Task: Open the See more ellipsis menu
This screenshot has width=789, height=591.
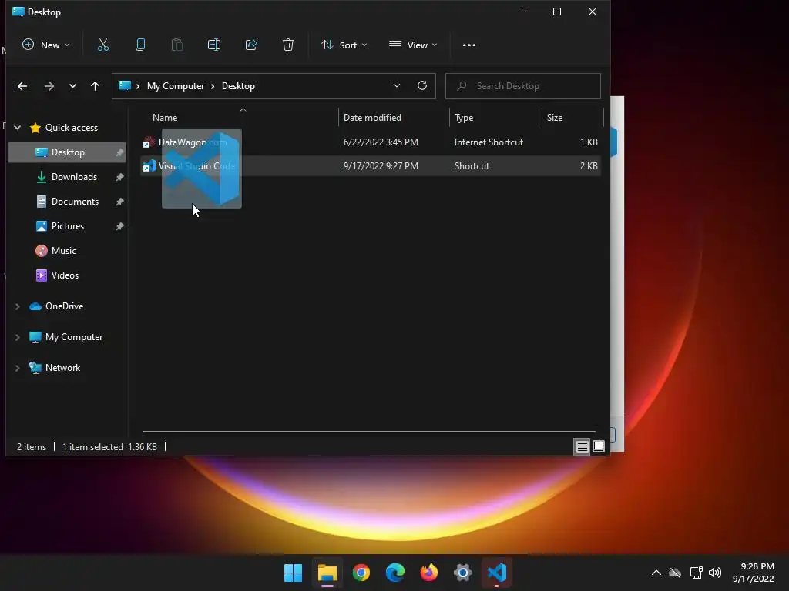Action: point(469,45)
